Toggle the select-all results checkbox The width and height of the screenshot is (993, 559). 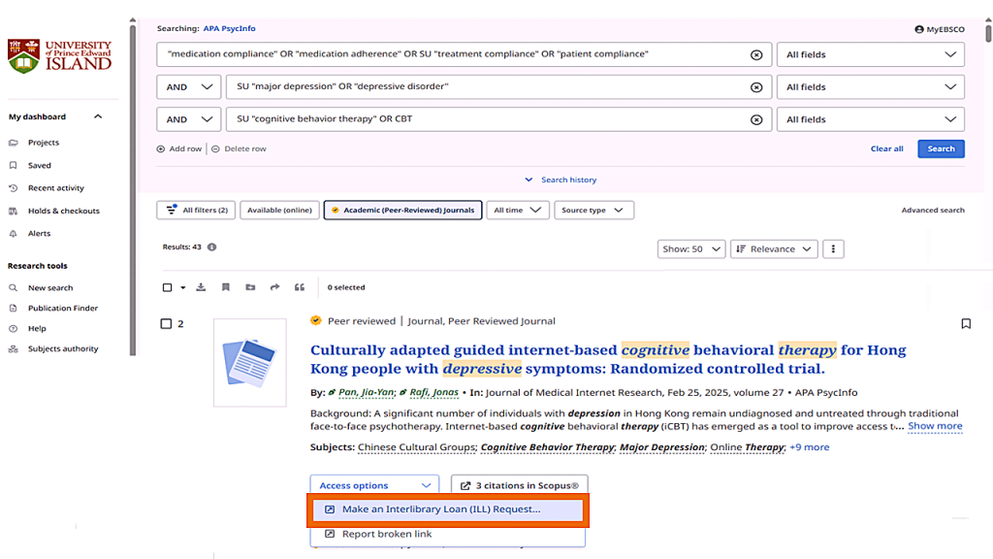coord(167,288)
